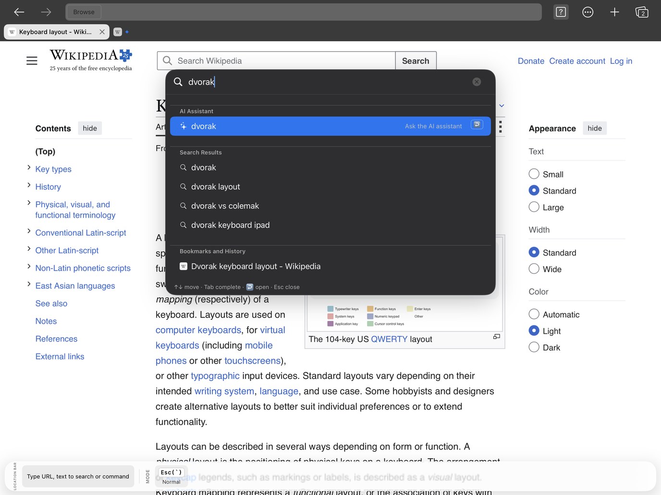The height and width of the screenshot is (495, 661).
Task: Click the return key icon on AI assistant row
Action: (x=477, y=125)
